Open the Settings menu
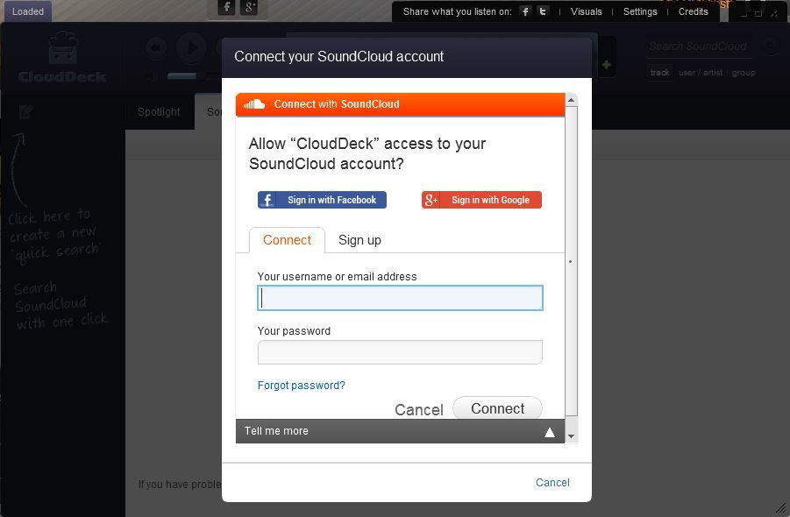This screenshot has width=790, height=517. [x=640, y=11]
